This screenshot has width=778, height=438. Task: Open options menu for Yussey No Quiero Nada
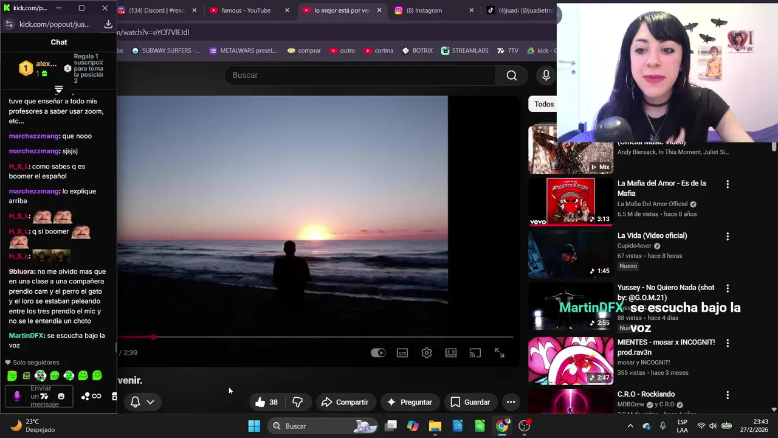(728, 288)
